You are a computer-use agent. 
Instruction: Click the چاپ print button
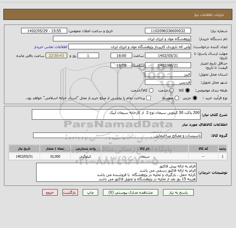90,192
